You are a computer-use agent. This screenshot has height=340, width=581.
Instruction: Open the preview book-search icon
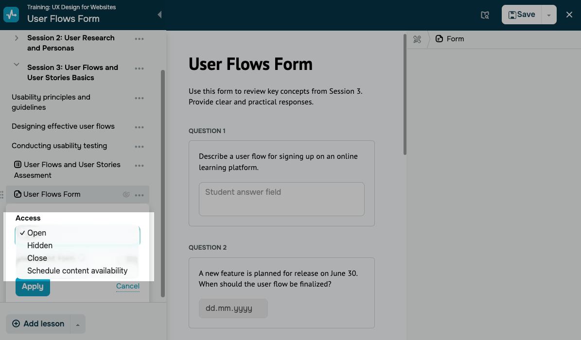(x=485, y=15)
